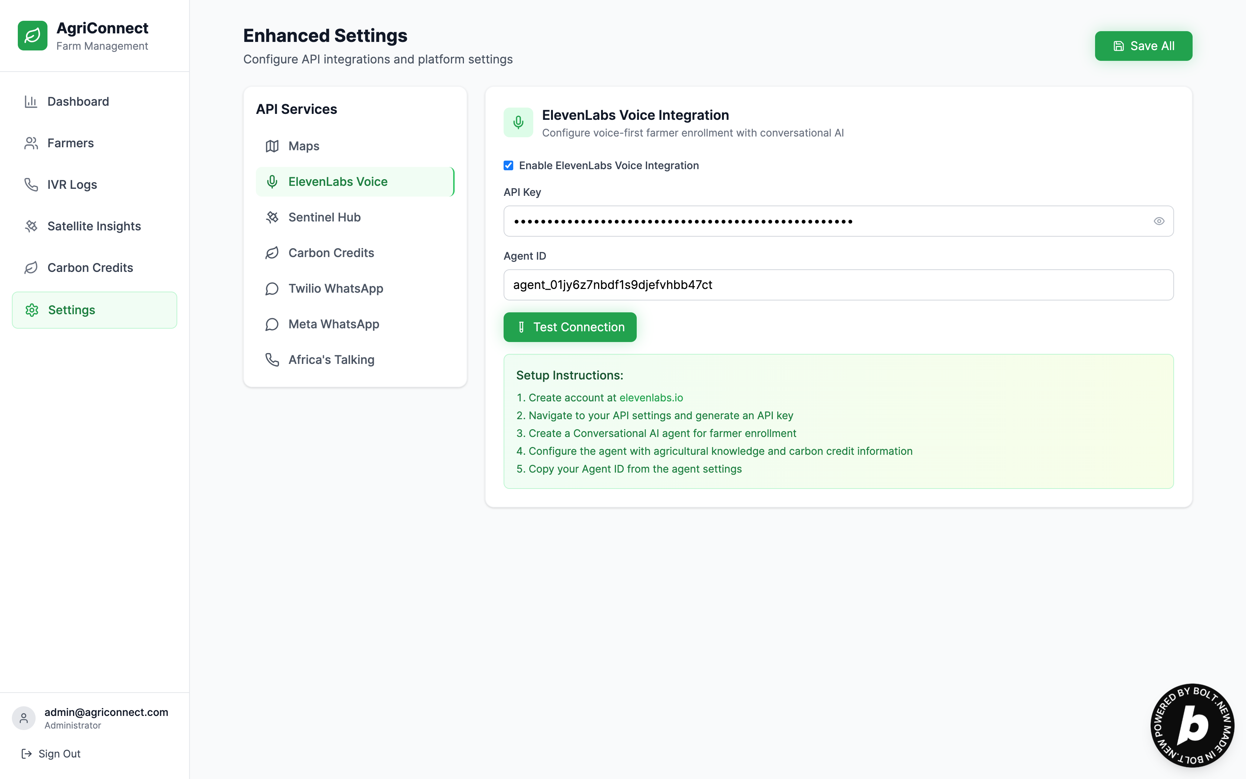1246x779 pixels.
Task: Click the Twilio WhatsApp chat bubble icon
Action: point(272,289)
